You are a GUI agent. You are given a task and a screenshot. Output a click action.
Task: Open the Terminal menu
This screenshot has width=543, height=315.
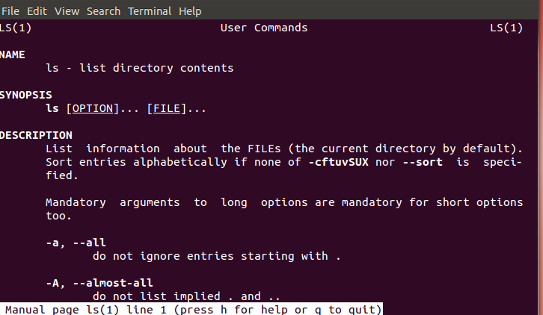[x=150, y=11]
